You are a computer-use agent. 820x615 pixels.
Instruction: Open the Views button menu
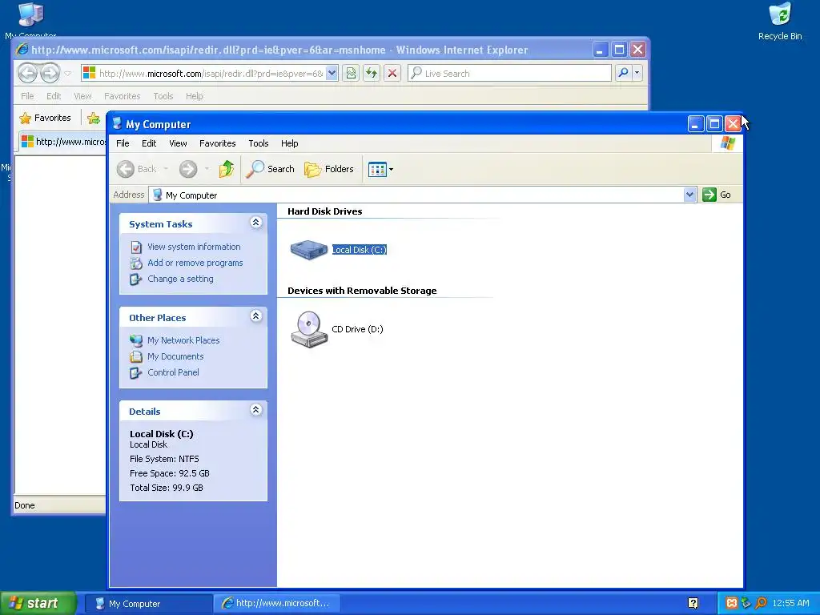click(380, 169)
